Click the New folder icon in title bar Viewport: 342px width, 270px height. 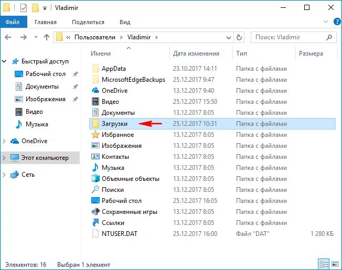coord(35,8)
